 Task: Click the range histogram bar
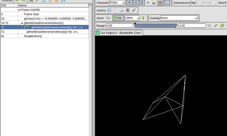coord(156,26)
